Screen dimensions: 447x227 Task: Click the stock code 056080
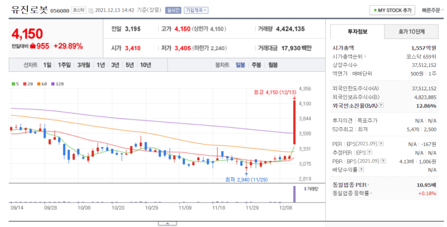click(60, 11)
